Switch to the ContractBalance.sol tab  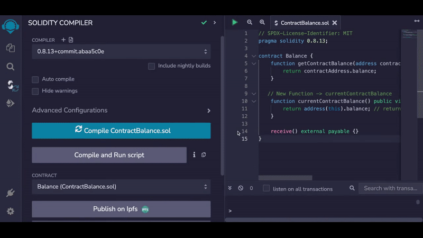(x=305, y=23)
